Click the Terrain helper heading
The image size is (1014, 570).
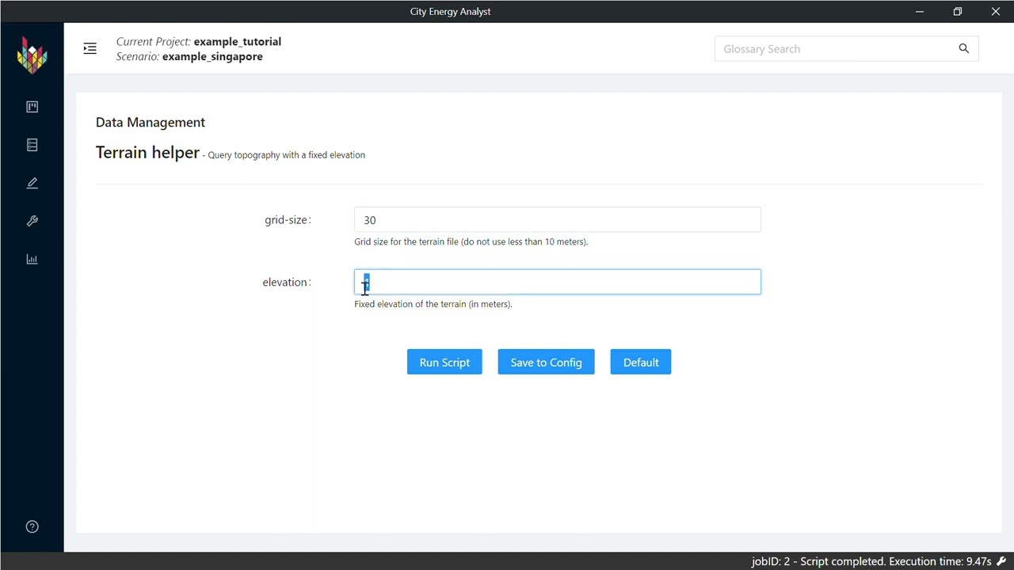(147, 152)
